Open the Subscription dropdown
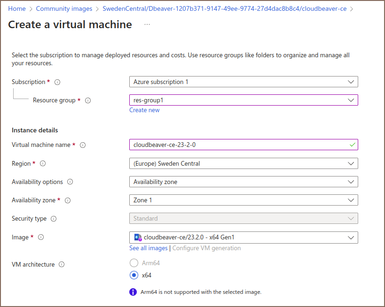This screenshot has height=307, width=385. [x=244, y=82]
